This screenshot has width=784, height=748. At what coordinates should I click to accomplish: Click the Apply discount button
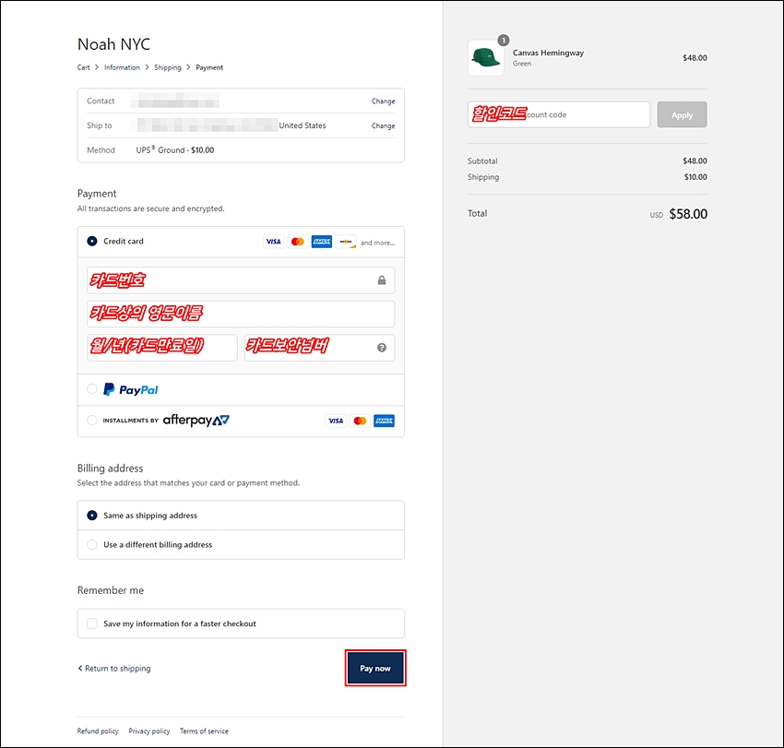(682, 114)
